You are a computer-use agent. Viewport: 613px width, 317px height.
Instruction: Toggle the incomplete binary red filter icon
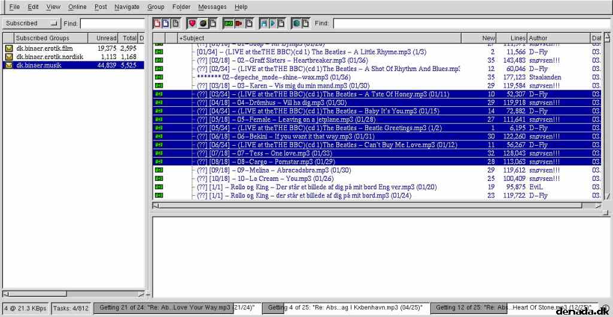pyautogui.click(x=238, y=23)
